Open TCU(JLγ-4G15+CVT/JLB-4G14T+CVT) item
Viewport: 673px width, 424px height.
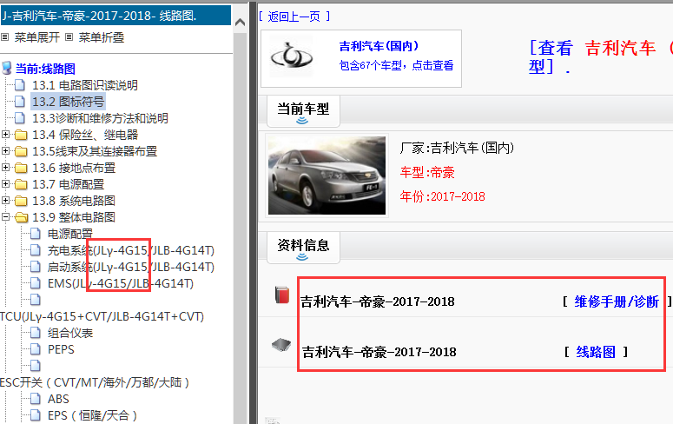[x=102, y=316]
